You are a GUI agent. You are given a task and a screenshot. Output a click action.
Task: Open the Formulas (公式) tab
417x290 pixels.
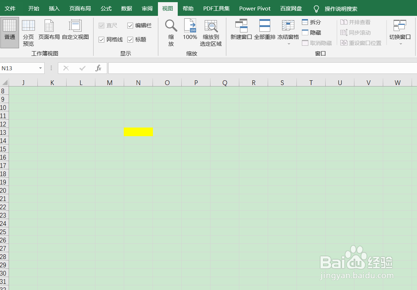(x=106, y=9)
